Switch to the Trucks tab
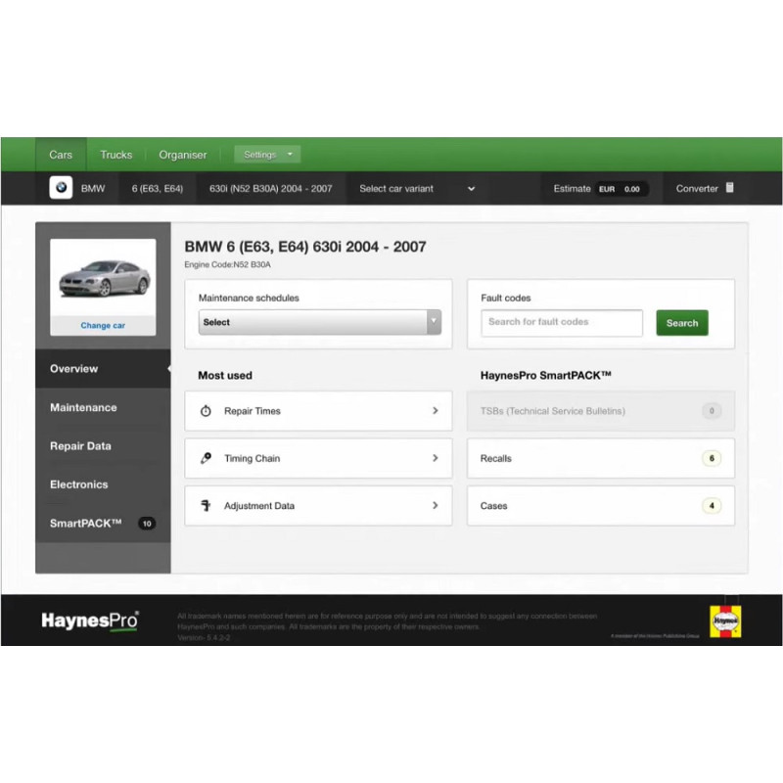The image size is (783, 783). 115,154
